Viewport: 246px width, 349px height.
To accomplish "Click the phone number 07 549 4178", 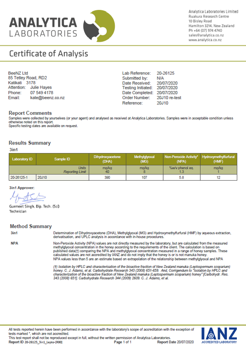I will click(41, 92).
